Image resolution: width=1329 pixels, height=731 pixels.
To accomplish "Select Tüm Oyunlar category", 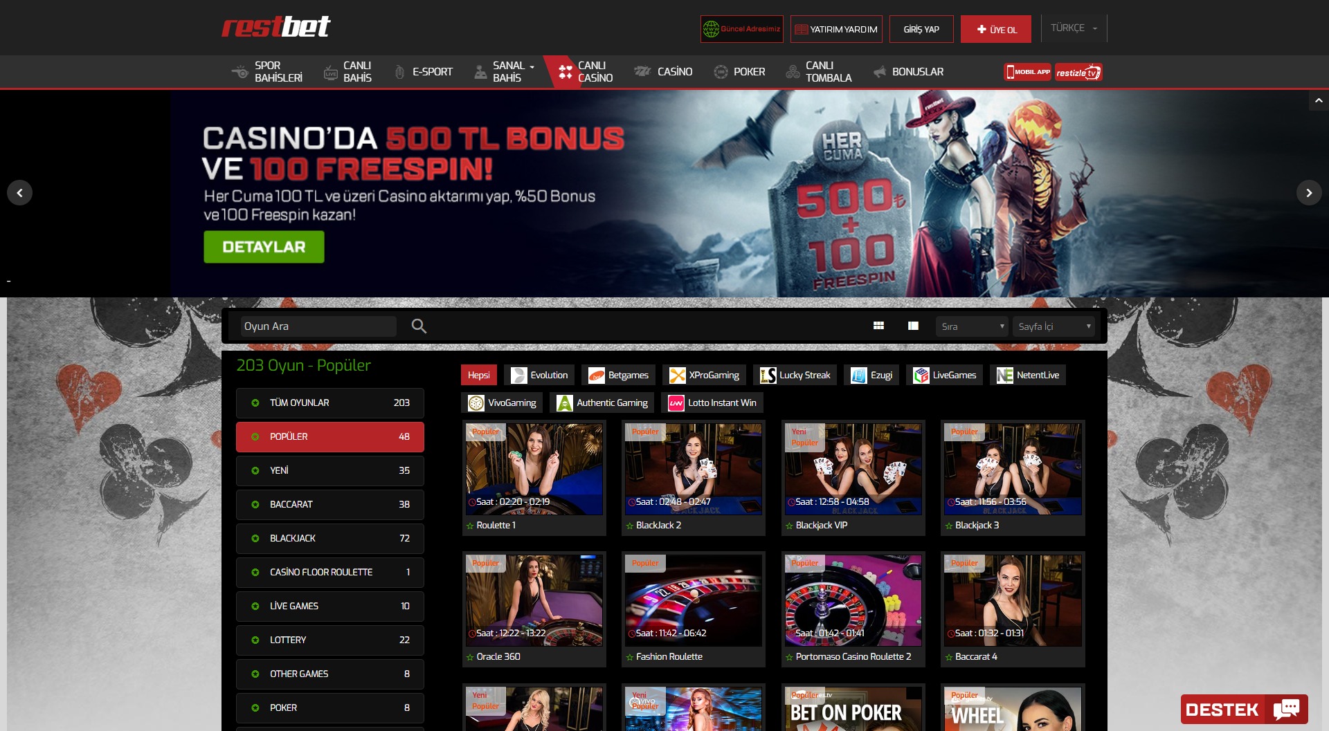I will 330,403.
